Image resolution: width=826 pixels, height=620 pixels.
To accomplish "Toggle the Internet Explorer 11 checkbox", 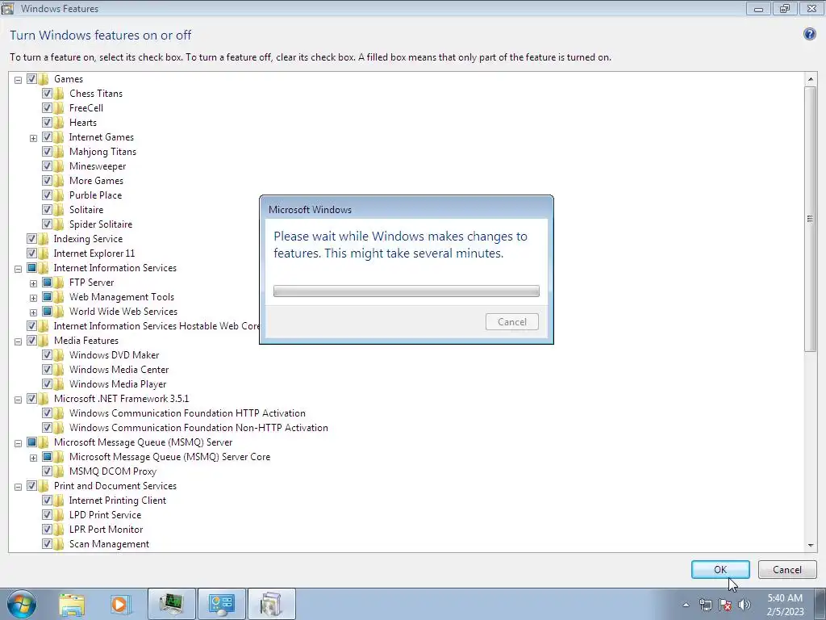I will (x=31, y=253).
